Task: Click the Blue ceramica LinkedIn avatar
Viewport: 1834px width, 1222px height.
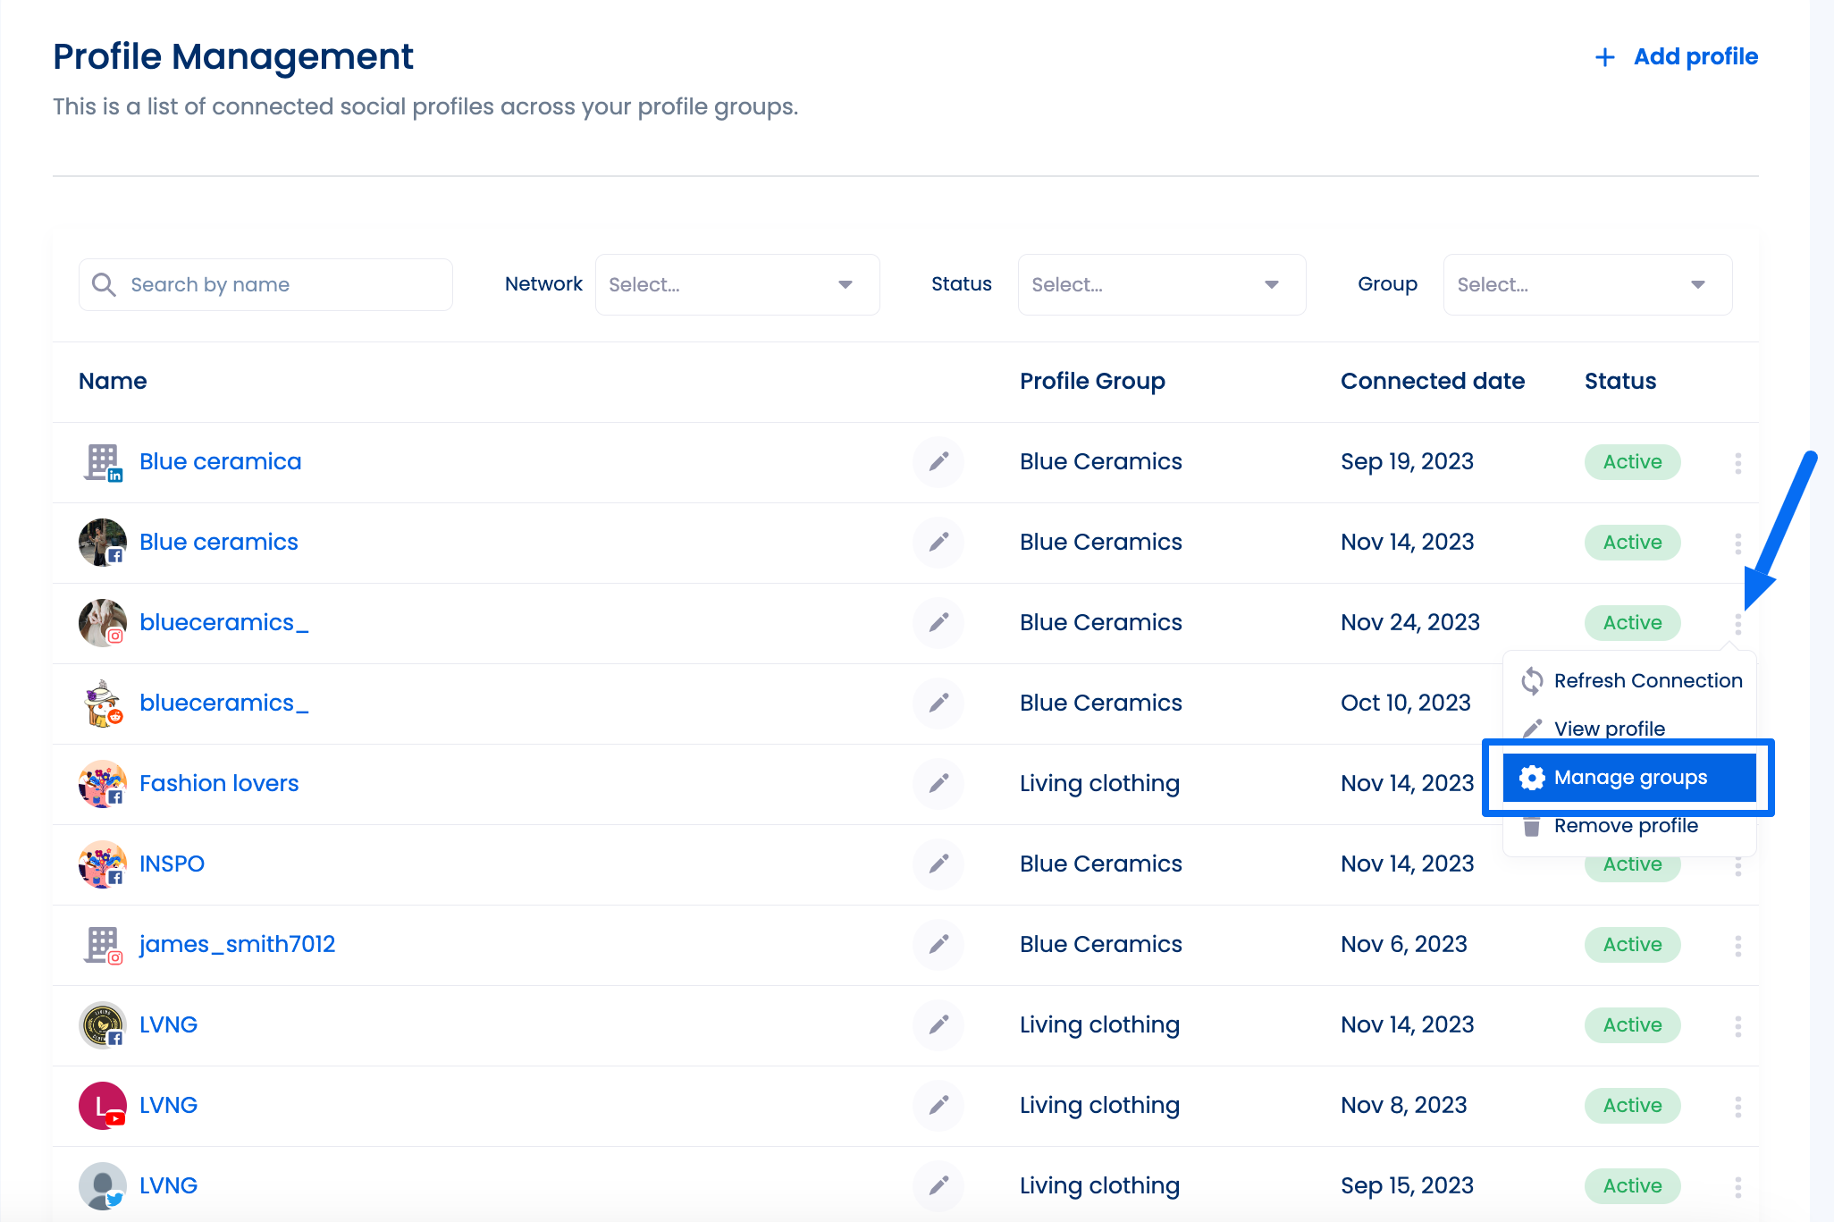Action: point(103,462)
